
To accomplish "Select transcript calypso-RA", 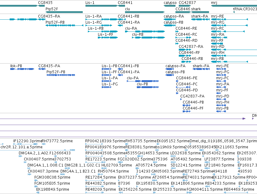I will click(x=174, y=16).
